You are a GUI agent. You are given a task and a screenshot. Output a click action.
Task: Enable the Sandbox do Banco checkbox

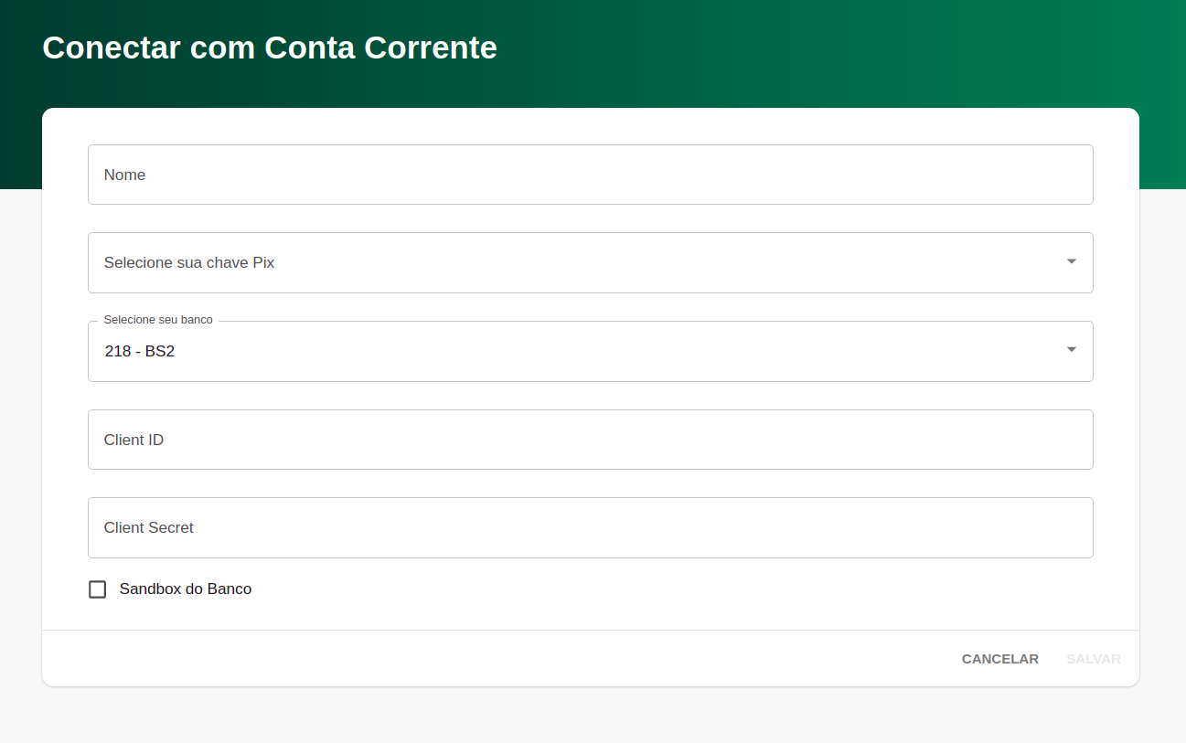98,589
